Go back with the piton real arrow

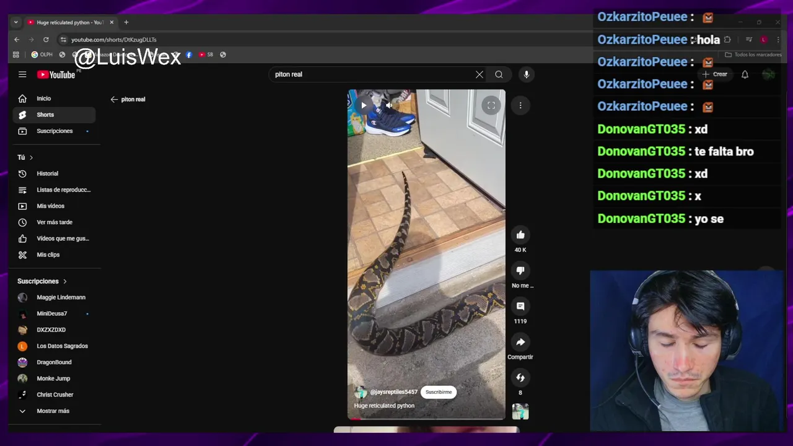click(114, 99)
